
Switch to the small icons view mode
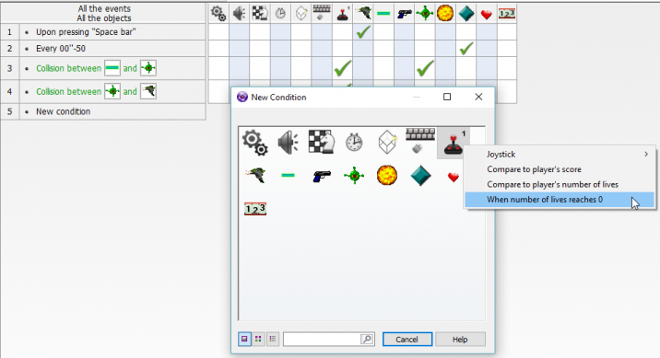point(258,339)
